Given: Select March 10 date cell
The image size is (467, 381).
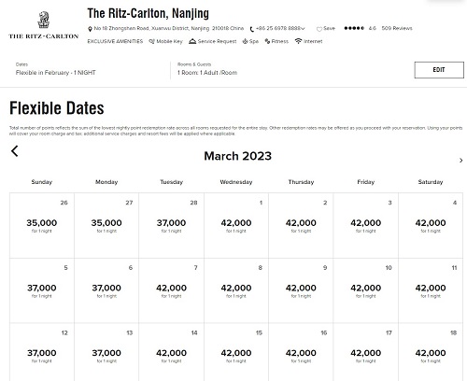Looking at the screenshot, I should point(366,290).
